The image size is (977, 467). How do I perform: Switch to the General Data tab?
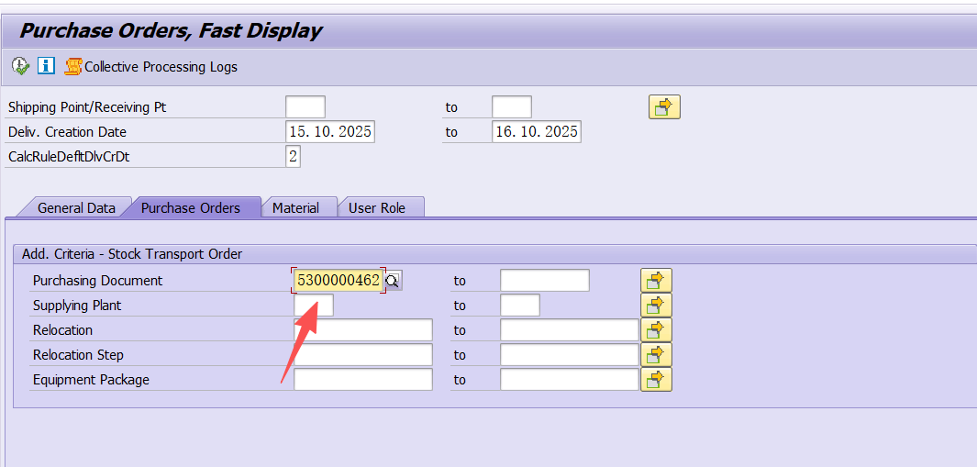[x=76, y=208]
